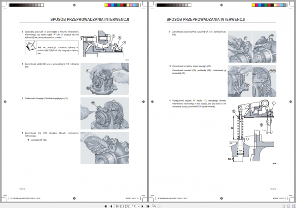The width and height of the screenshot is (296, 208).
Task: Click the step 11 rod length "B" diagram
Action: 252,132
